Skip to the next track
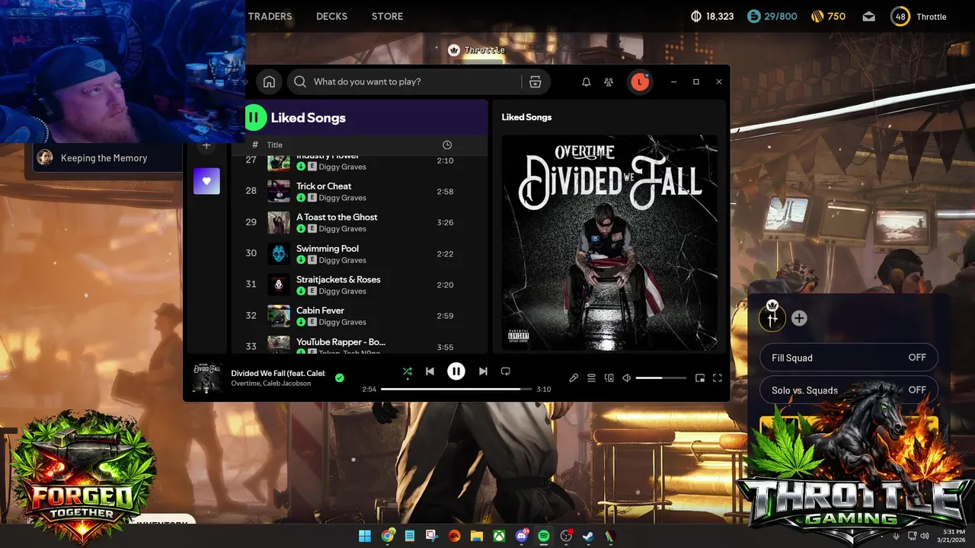 483,371
